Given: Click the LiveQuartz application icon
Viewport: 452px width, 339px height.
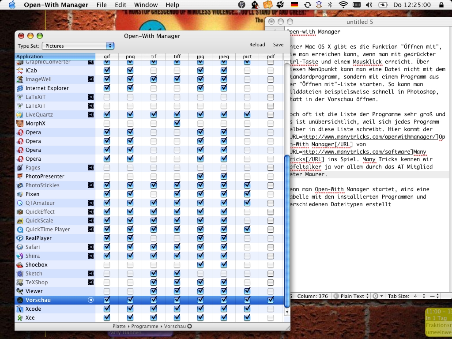Looking at the screenshot, I should (20, 115).
